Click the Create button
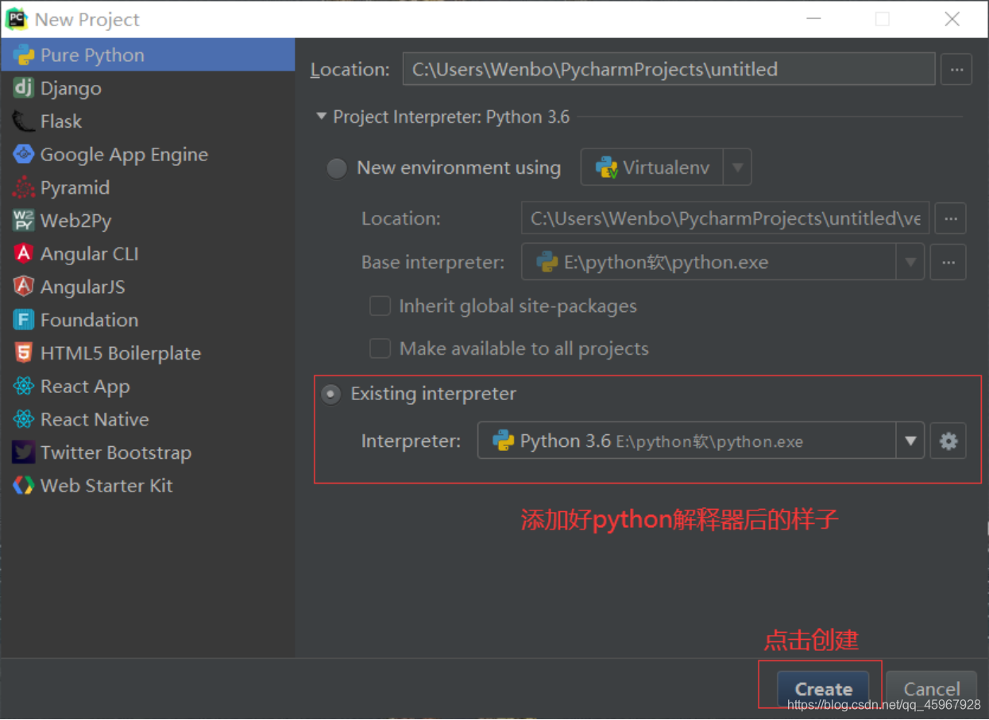 823,689
